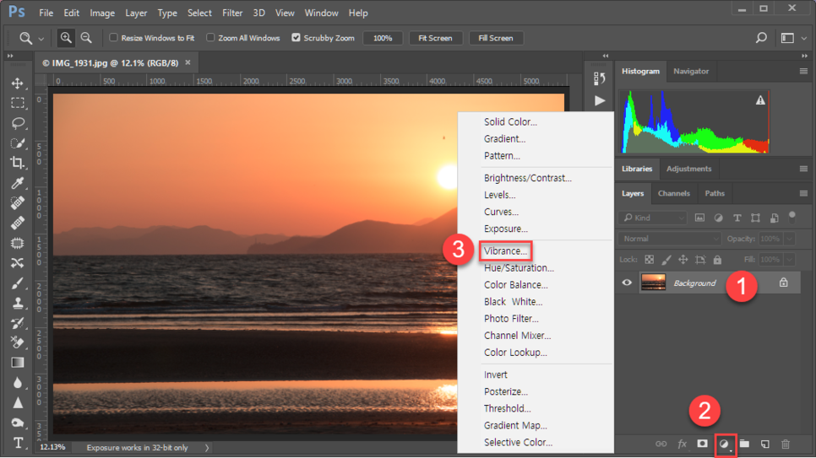The height and width of the screenshot is (458, 816).
Task: Disable Scrubby Zoom checkbox
Action: pos(296,38)
